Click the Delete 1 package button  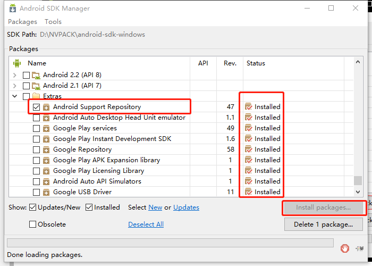(x=324, y=225)
